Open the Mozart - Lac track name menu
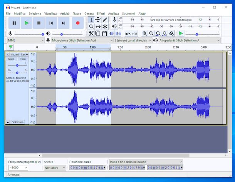The image size is (235, 182). coord(19,55)
